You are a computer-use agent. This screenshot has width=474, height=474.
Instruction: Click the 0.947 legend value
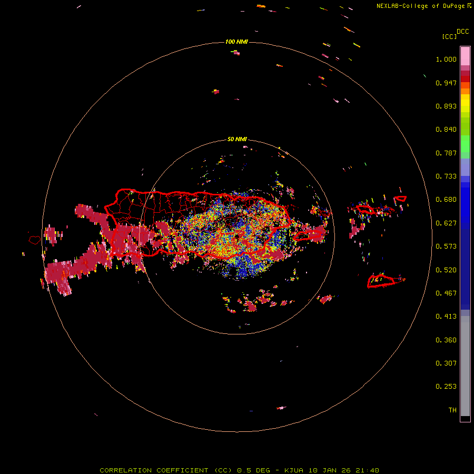coord(446,83)
